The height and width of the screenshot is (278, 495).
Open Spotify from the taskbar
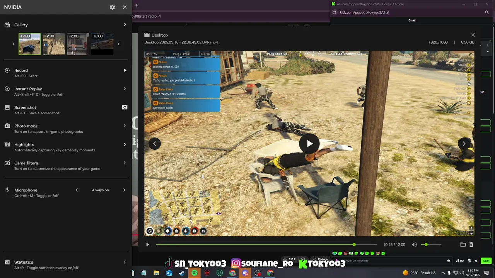(194, 273)
